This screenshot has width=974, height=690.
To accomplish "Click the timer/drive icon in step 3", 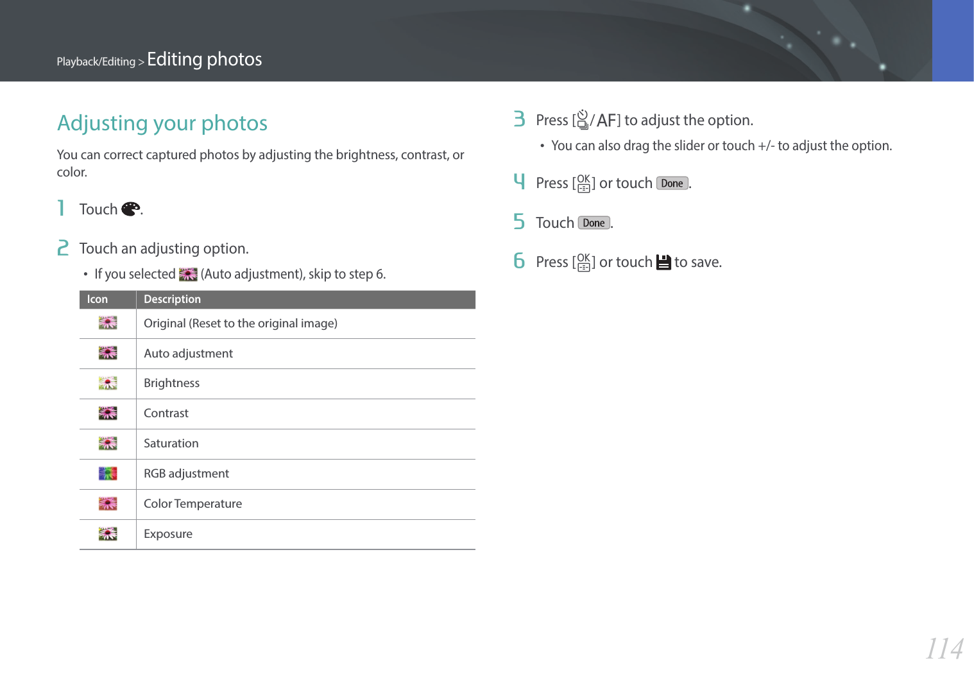I will coord(583,120).
